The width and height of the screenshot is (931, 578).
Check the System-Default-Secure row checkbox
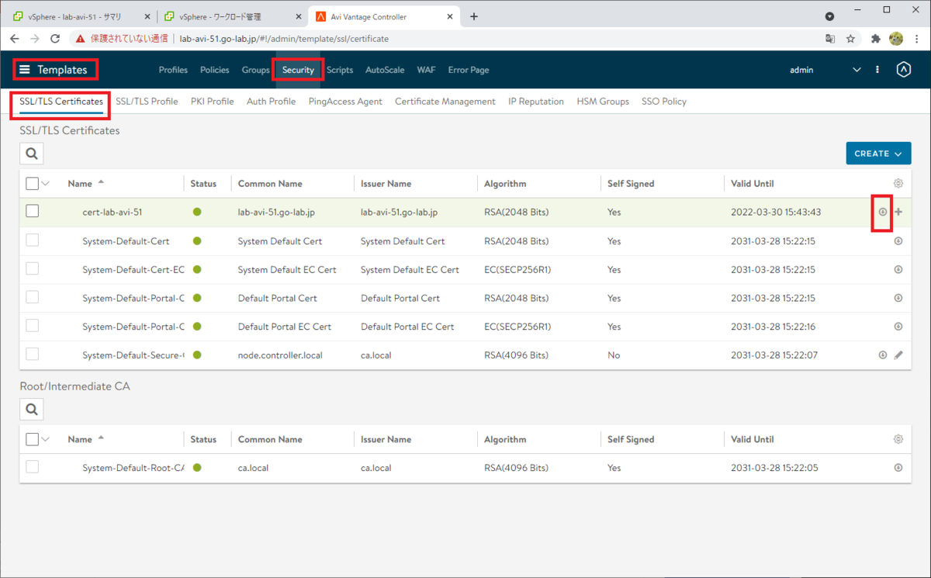point(32,354)
